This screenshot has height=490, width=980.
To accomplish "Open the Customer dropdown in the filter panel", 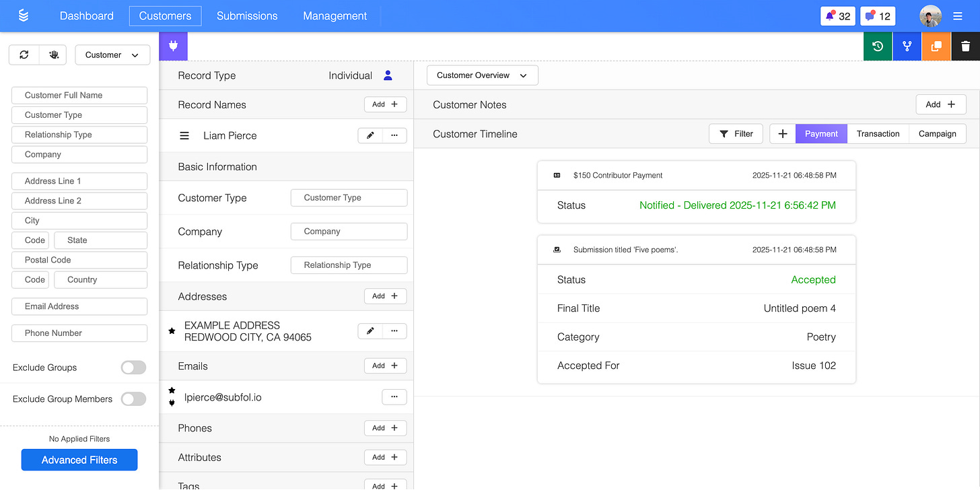I will coord(112,55).
